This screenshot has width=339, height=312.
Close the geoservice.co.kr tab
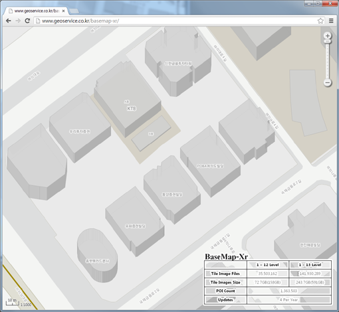[x=63, y=11]
